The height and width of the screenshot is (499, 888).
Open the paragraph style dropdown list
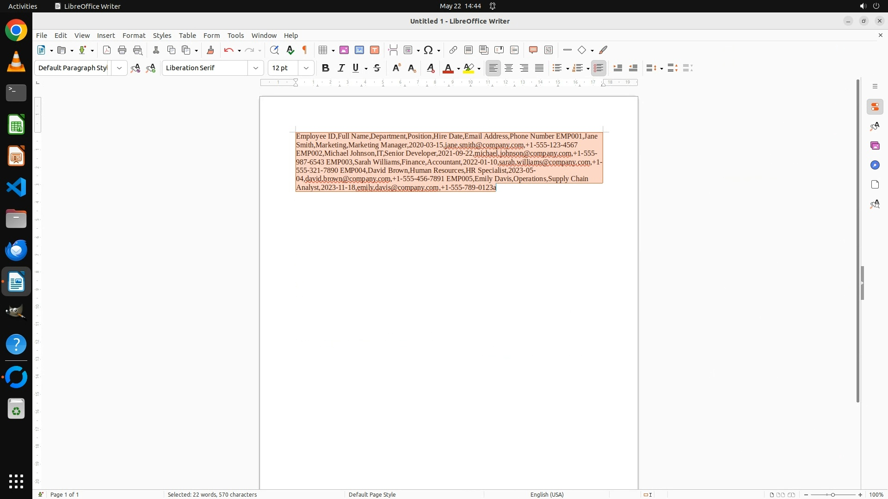[119, 68]
